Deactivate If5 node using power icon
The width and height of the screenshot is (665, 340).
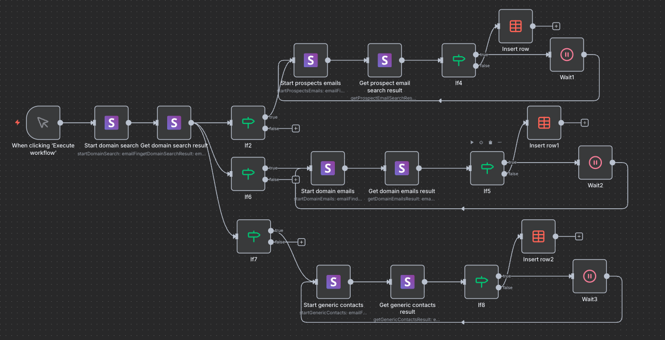pyautogui.click(x=481, y=142)
